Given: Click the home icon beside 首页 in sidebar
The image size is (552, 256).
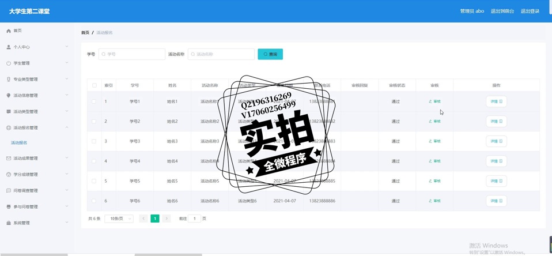Looking at the screenshot, I should click(9, 31).
